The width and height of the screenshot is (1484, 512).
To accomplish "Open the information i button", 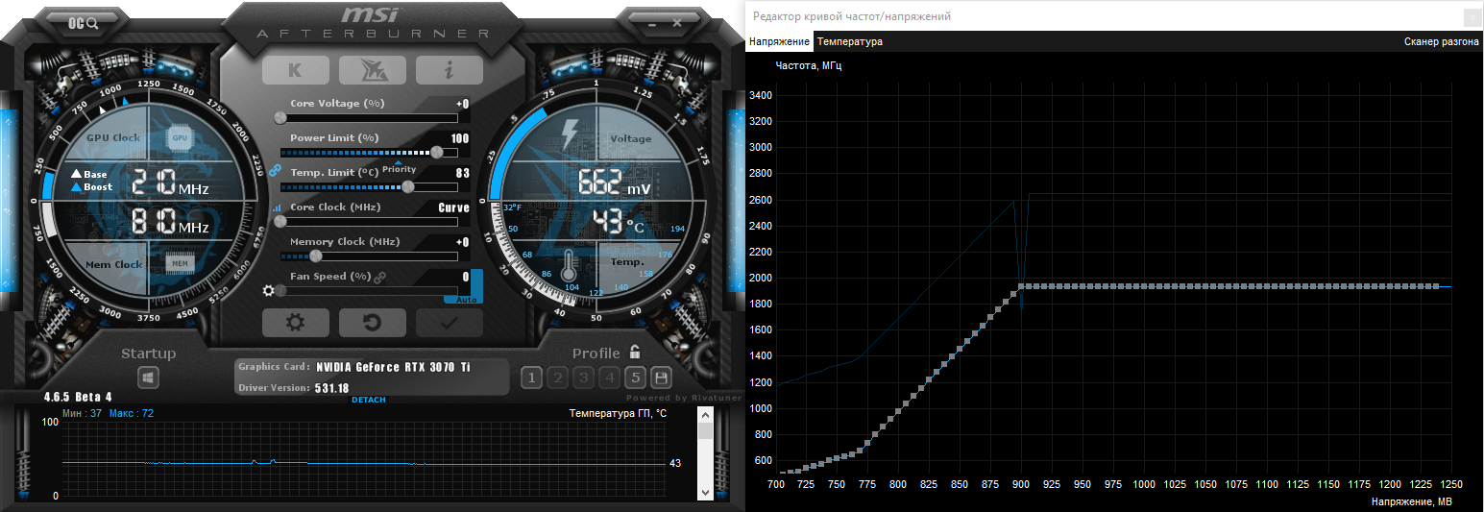I will pos(450,70).
